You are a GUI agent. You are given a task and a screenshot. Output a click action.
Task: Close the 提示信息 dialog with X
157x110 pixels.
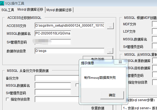(120, 62)
